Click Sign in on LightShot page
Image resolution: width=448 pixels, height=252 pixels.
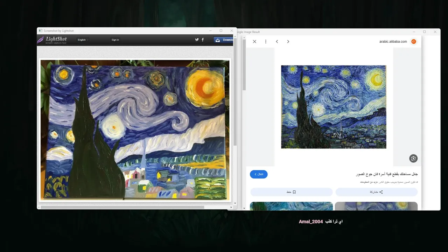click(115, 40)
